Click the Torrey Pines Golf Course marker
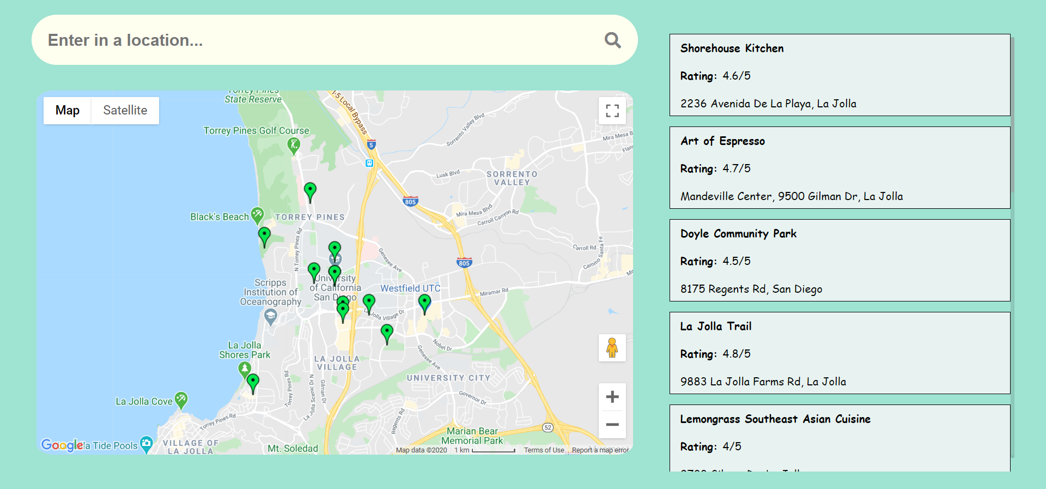 click(294, 146)
